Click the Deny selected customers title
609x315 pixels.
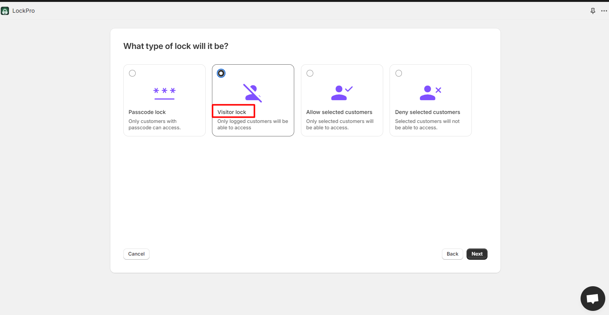click(427, 112)
